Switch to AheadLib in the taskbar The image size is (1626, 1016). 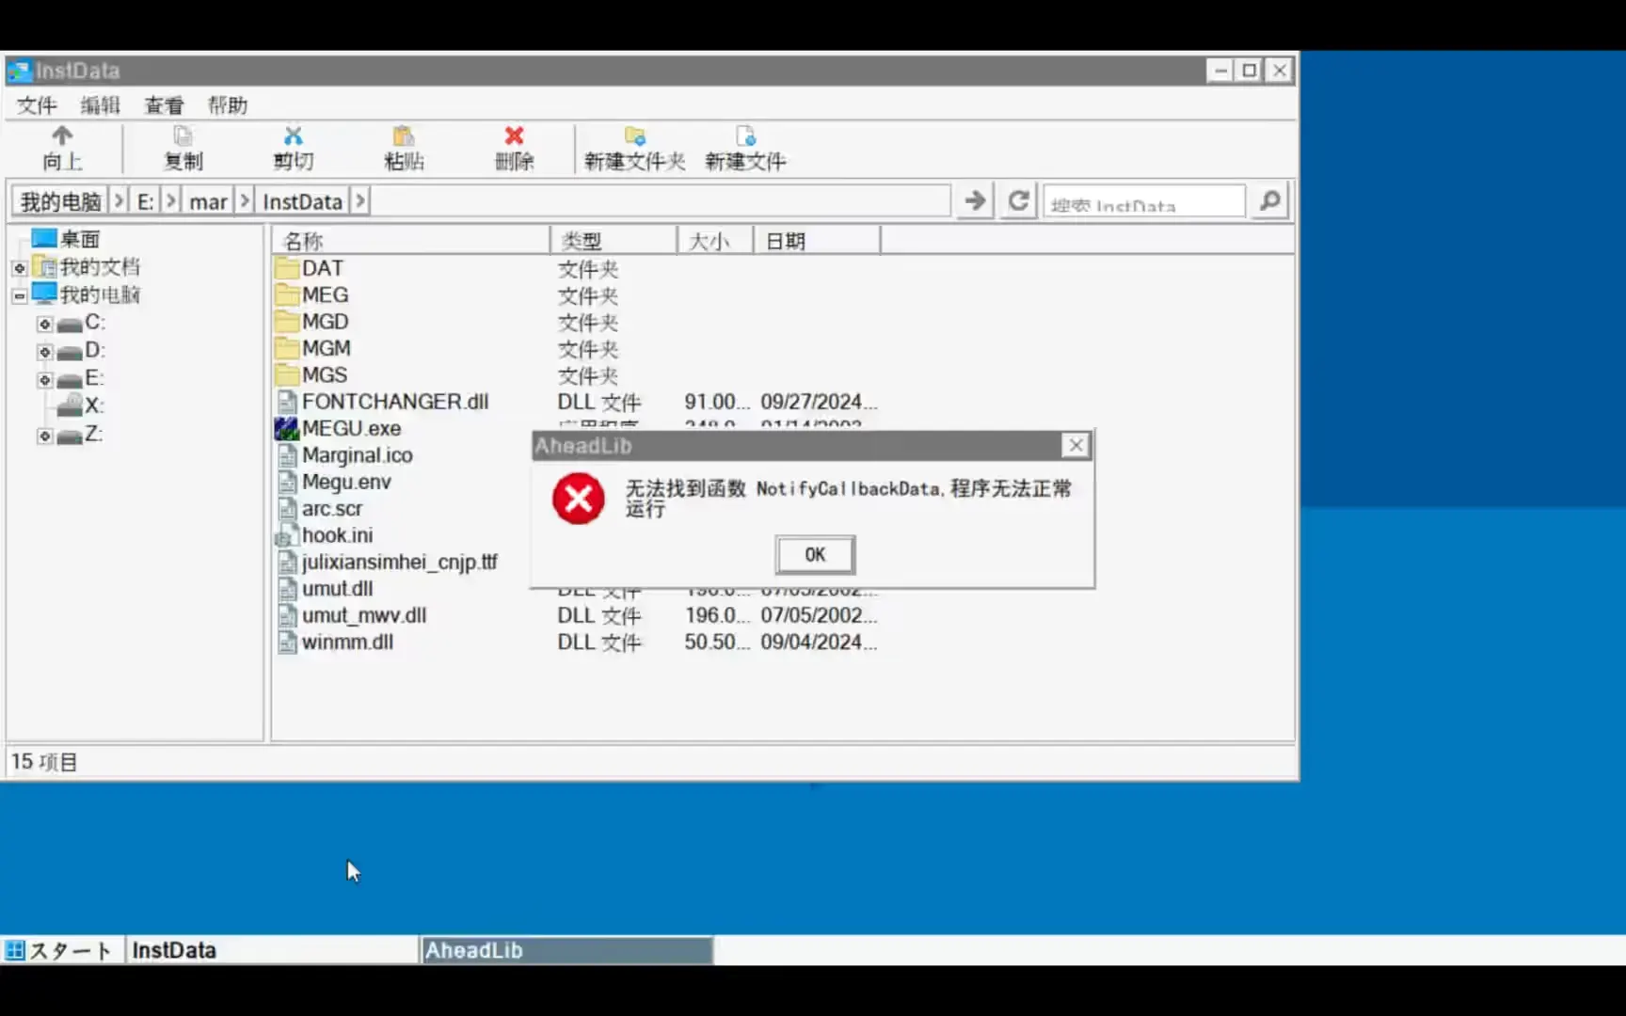point(566,950)
